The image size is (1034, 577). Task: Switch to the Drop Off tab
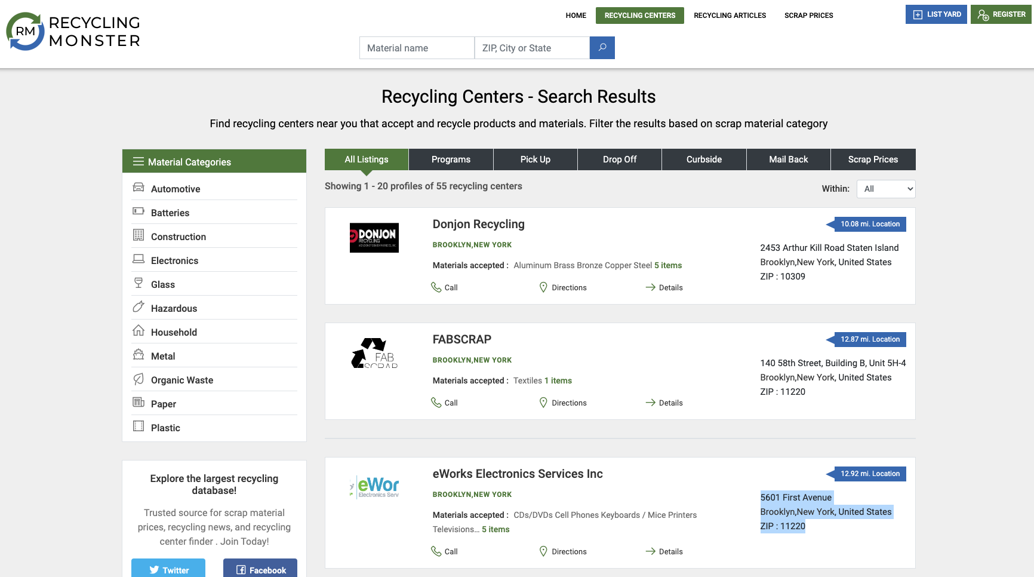coord(620,159)
